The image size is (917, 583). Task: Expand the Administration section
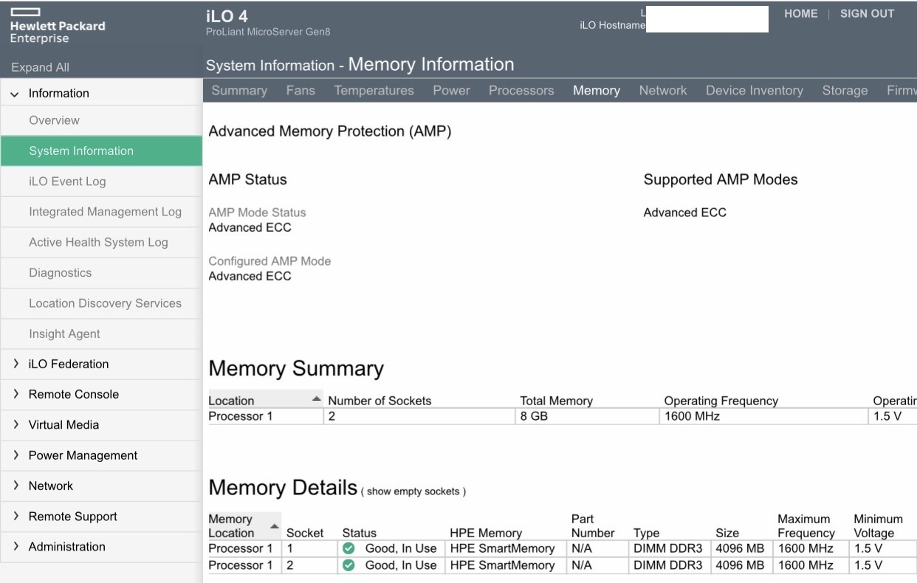16,547
